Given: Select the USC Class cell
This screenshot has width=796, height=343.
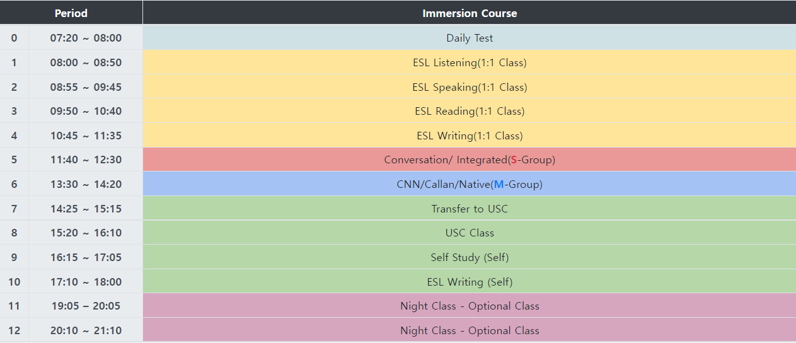Looking at the screenshot, I should pyautogui.click(x=470, y=233).
